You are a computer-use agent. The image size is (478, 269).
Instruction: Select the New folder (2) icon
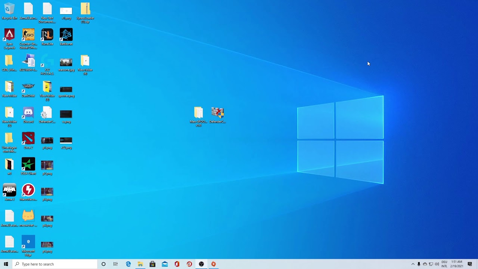click(x=9, y=117)
